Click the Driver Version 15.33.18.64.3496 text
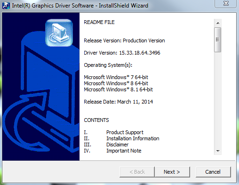The width and height of the screenshot is (239, 185). pos(122,53)
